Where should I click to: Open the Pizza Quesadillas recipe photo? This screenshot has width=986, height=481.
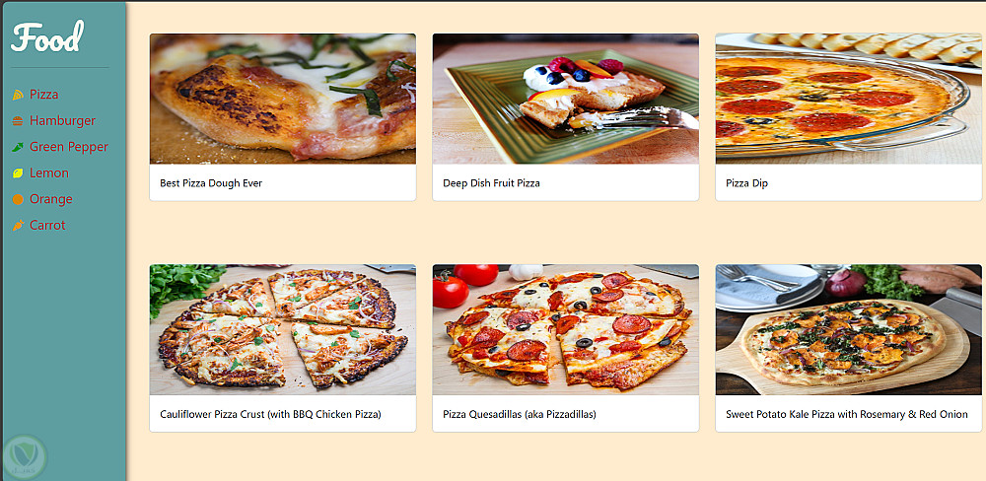click(x=565, y=329)
